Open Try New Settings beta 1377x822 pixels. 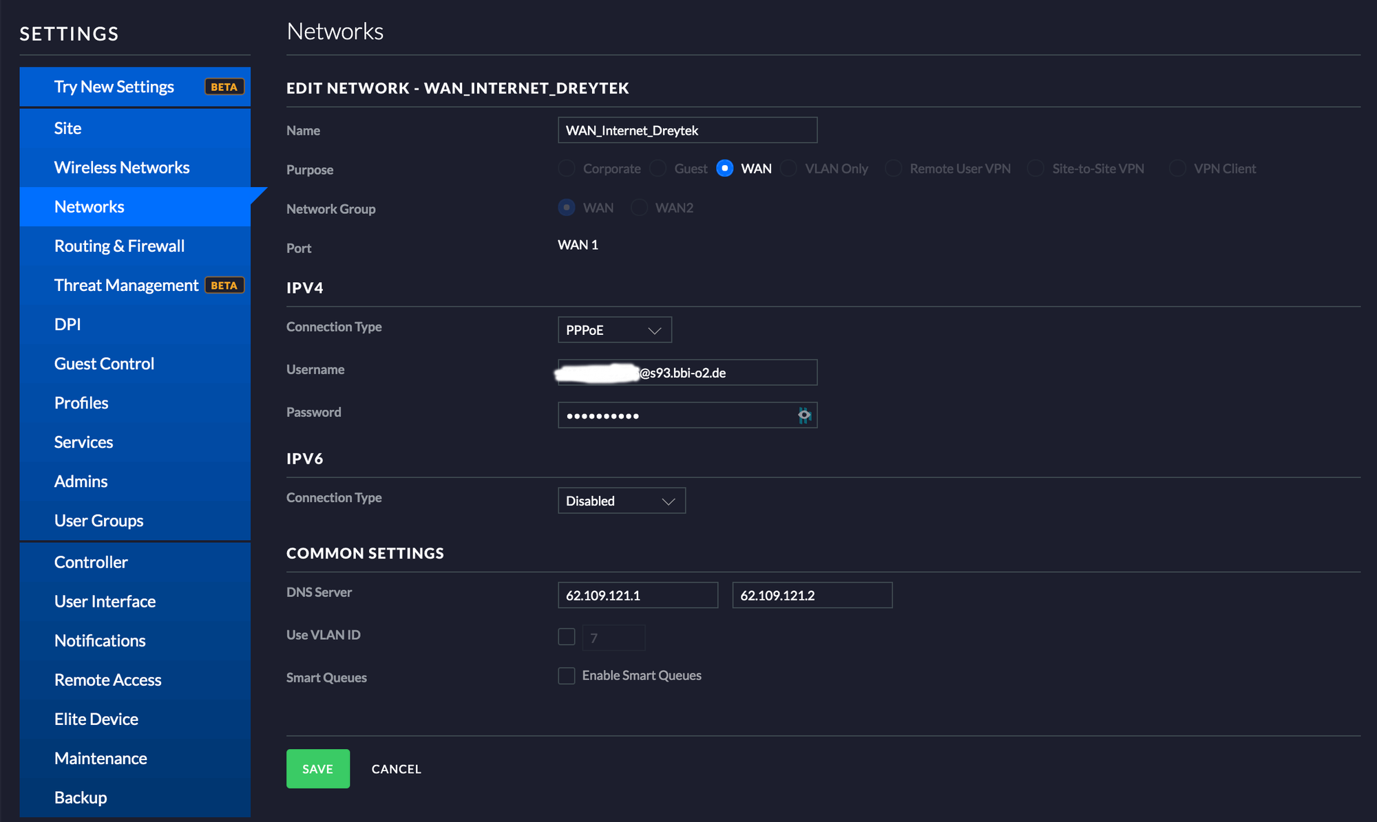[x=114, y=87]
